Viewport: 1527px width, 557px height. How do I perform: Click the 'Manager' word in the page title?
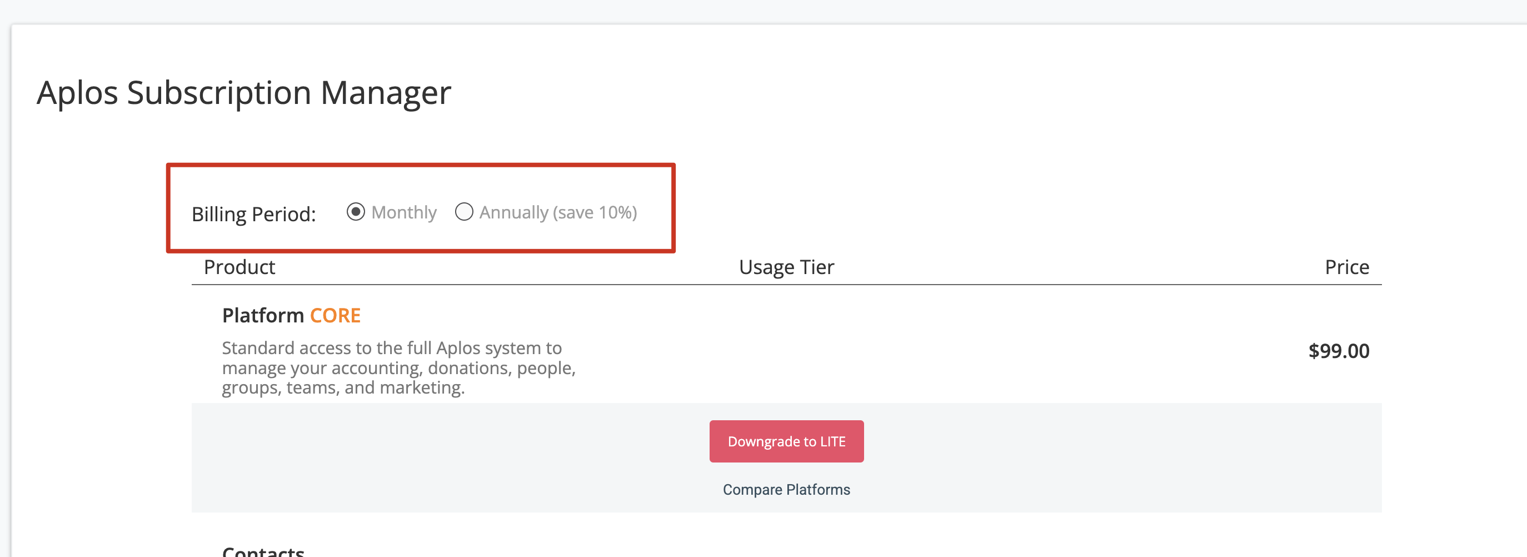tap(386, 93)
